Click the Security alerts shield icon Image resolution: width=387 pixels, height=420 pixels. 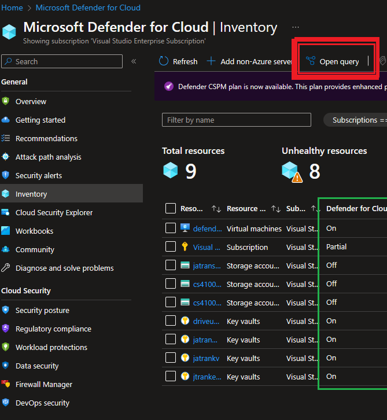(x=5, y=175)
